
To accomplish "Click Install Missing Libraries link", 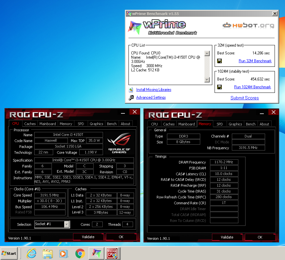I will [x=154, y=90].
